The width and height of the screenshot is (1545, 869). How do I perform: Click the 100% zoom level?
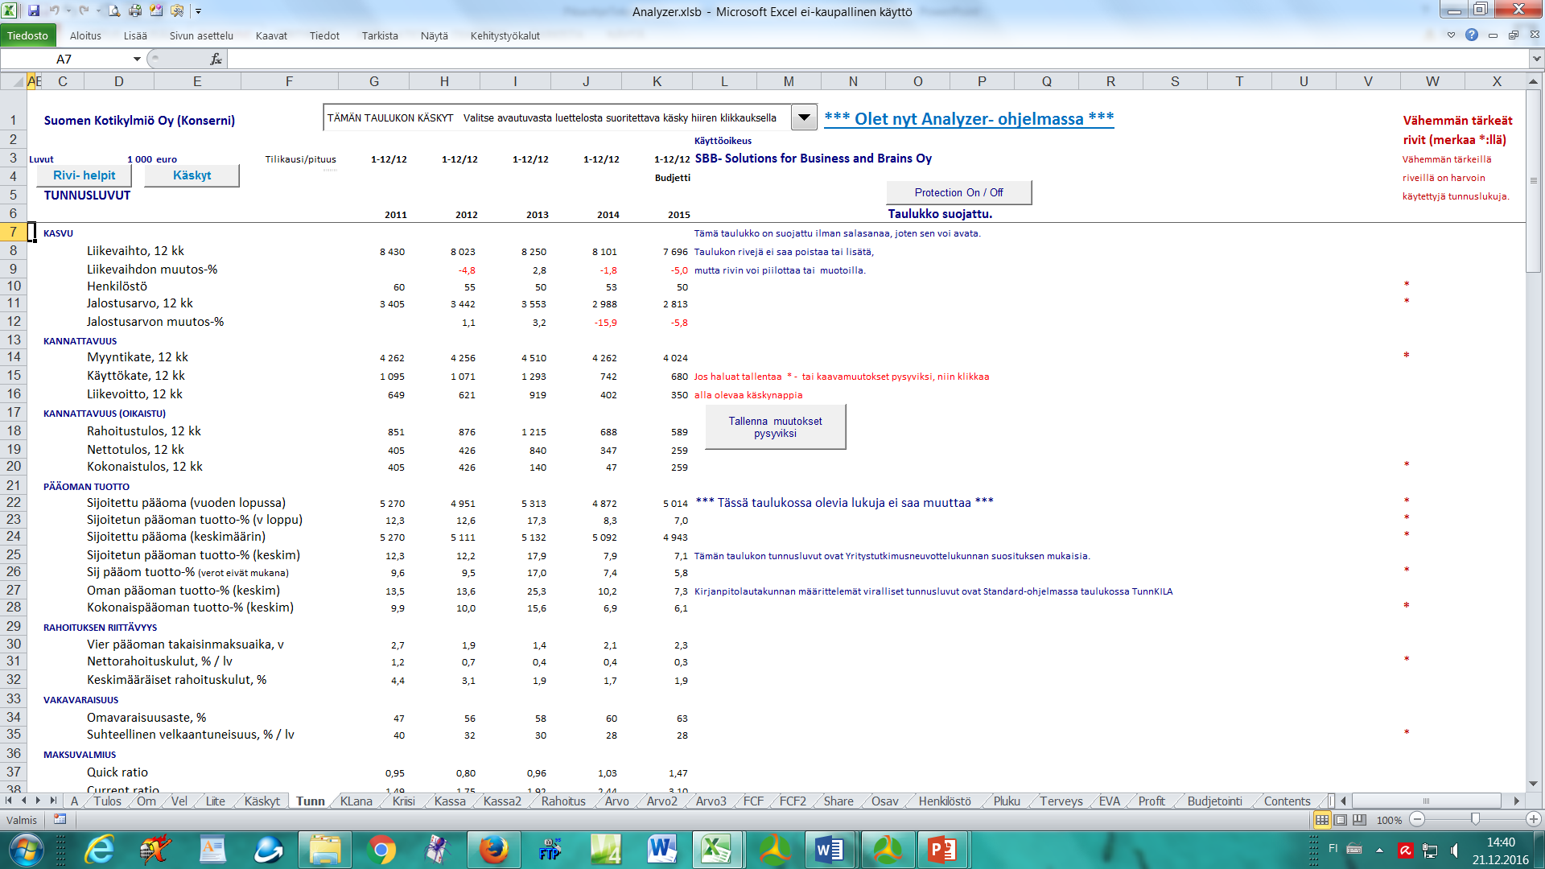tap(1389, 820)
